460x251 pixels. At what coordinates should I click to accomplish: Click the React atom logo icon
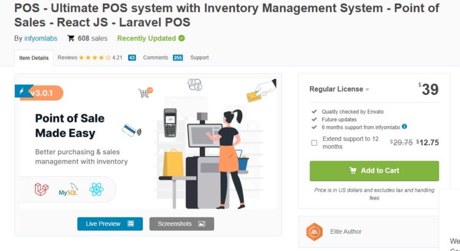pyautogui.click(x=96, y=190)
